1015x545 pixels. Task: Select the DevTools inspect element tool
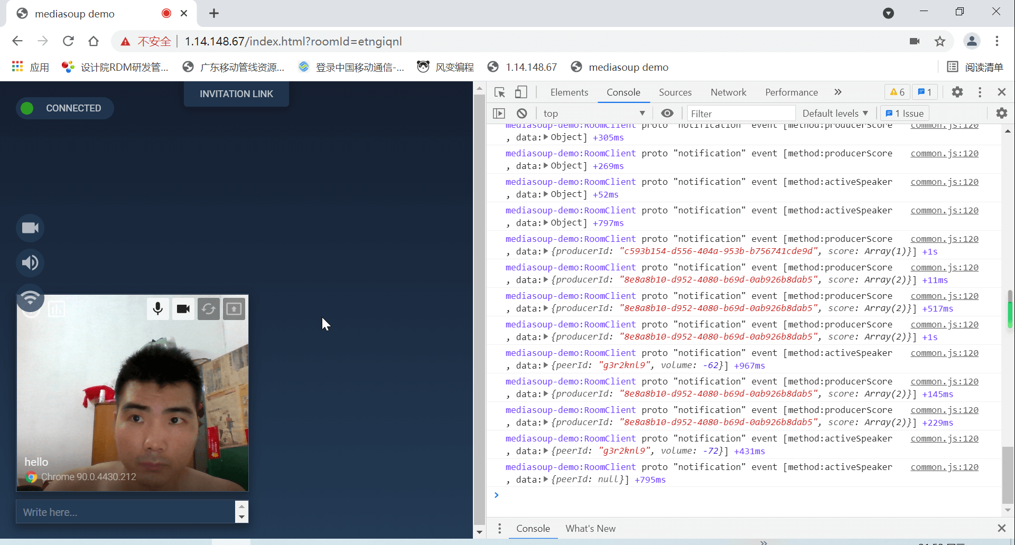(x=500, y=92)
